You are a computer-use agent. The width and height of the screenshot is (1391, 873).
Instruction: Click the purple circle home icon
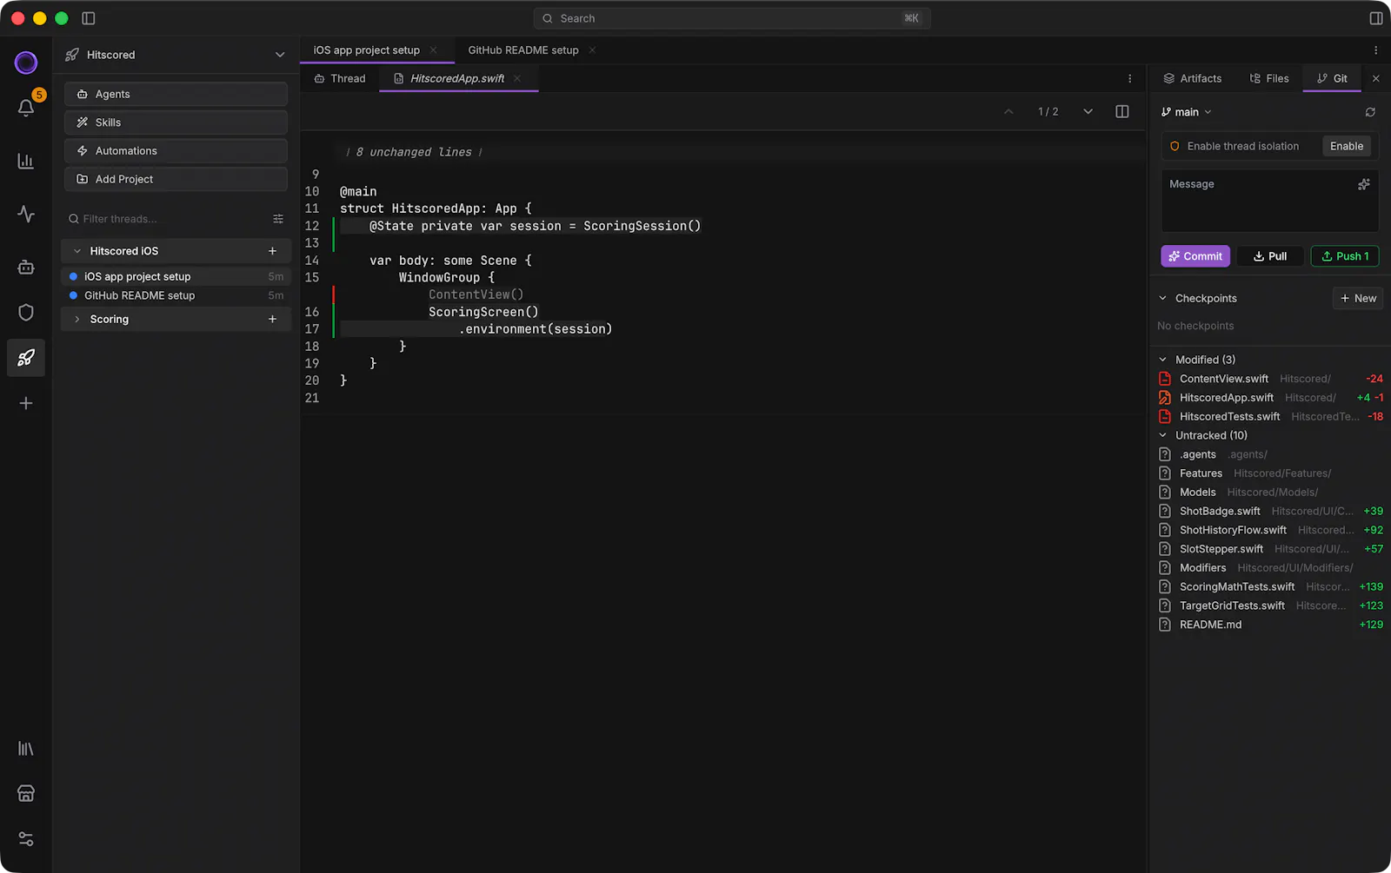click(26, 63)
